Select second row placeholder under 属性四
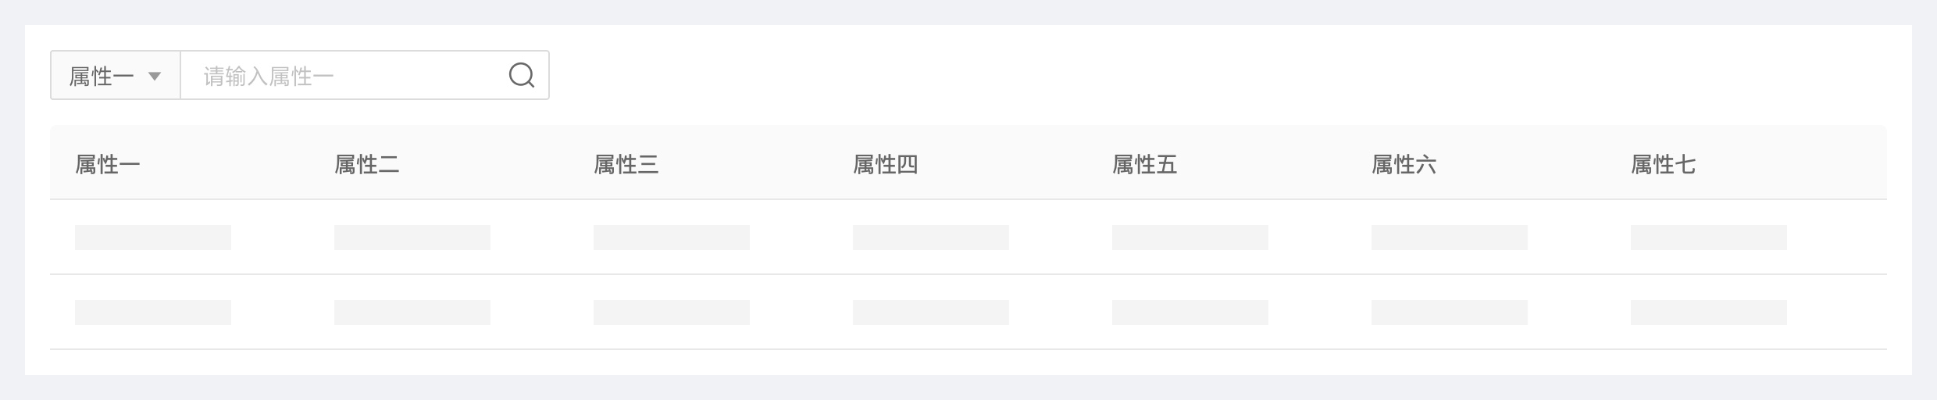The image size is (1937, 400). tap(931, 312)
